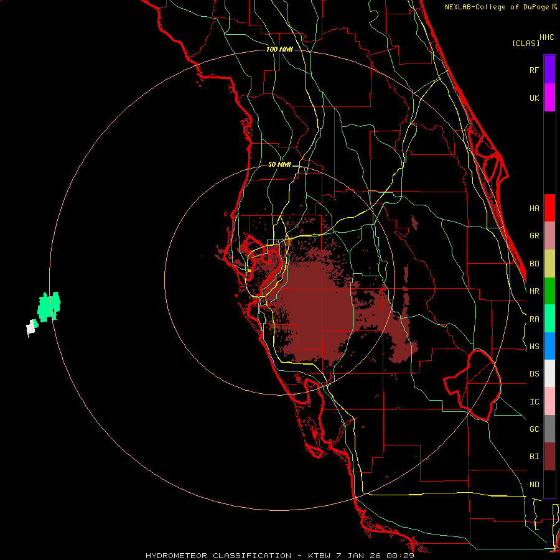Click the HYDROMETEOR CLASSIFICATION title text
This screenshot has height=560, width=560.
218,556
